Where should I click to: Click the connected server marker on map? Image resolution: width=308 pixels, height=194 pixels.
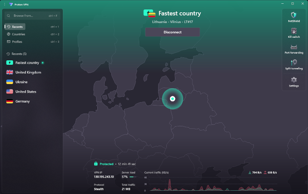(172, 99)
